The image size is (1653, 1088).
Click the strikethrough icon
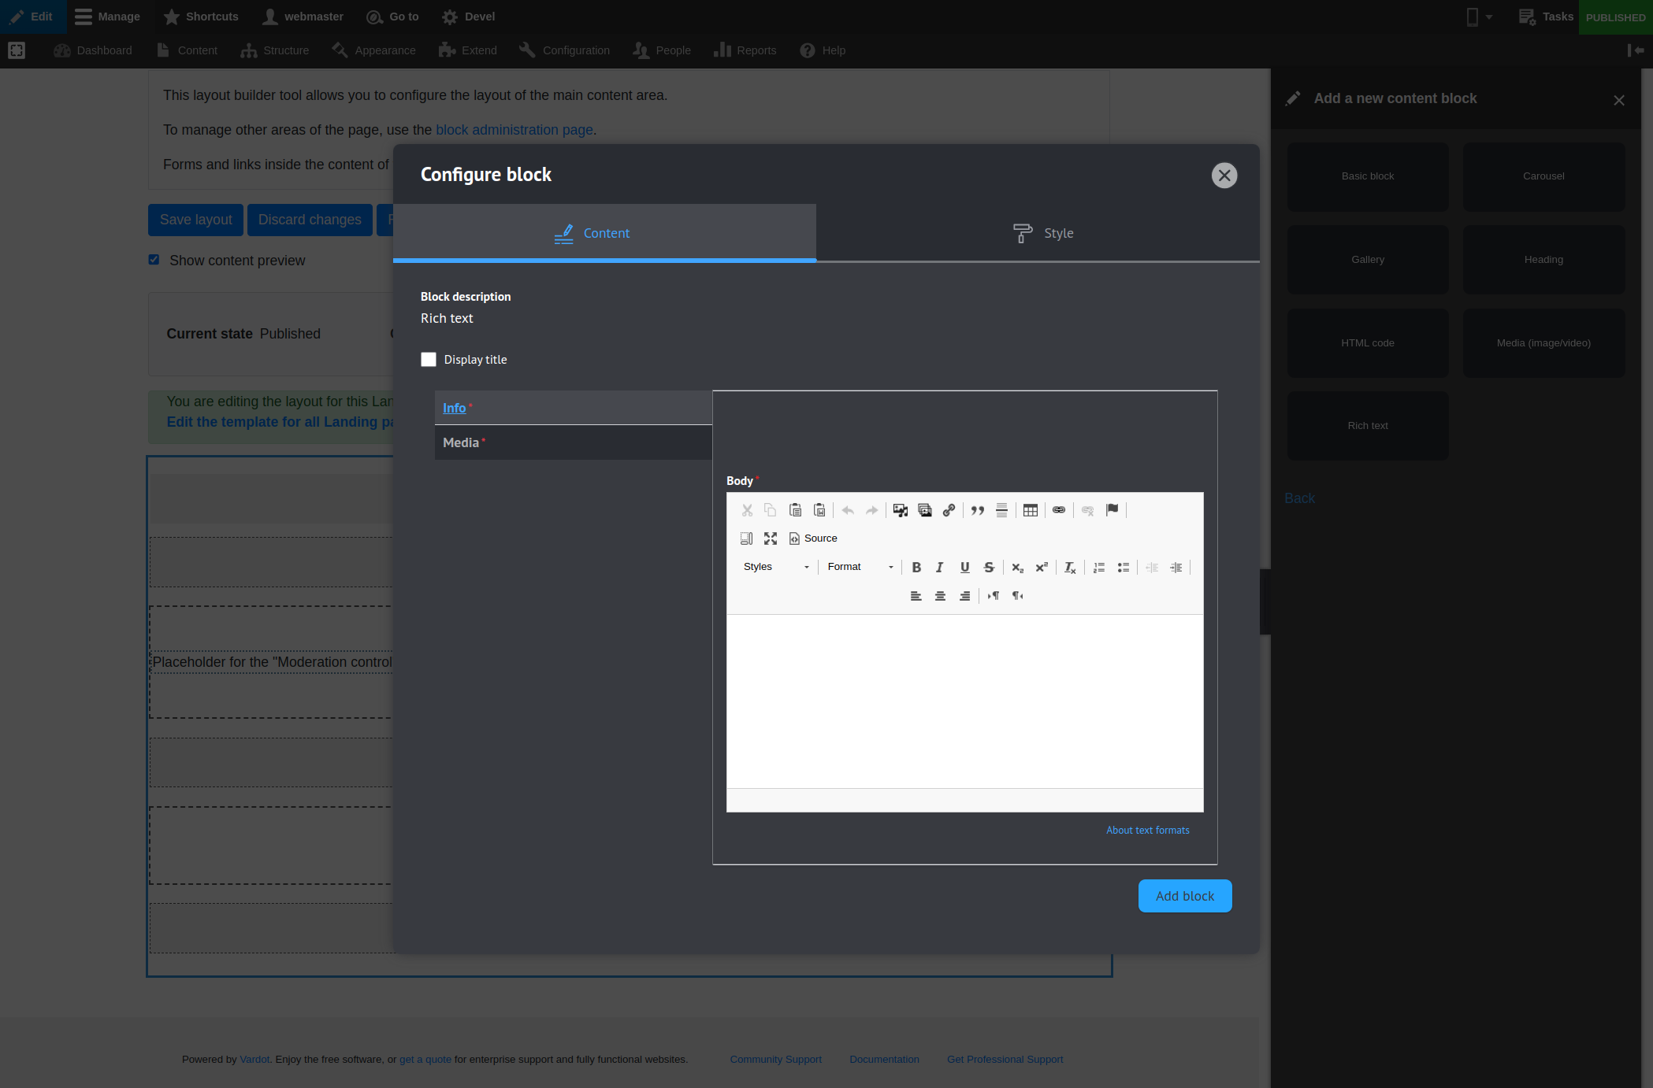pyautogui.click(x=989, y=567)
